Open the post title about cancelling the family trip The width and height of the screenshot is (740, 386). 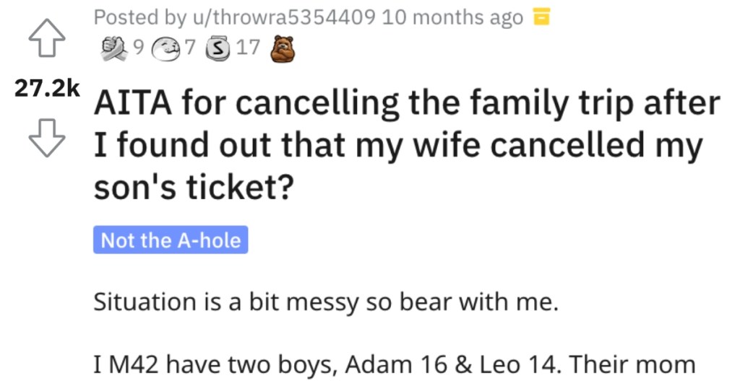pos(407,145)
